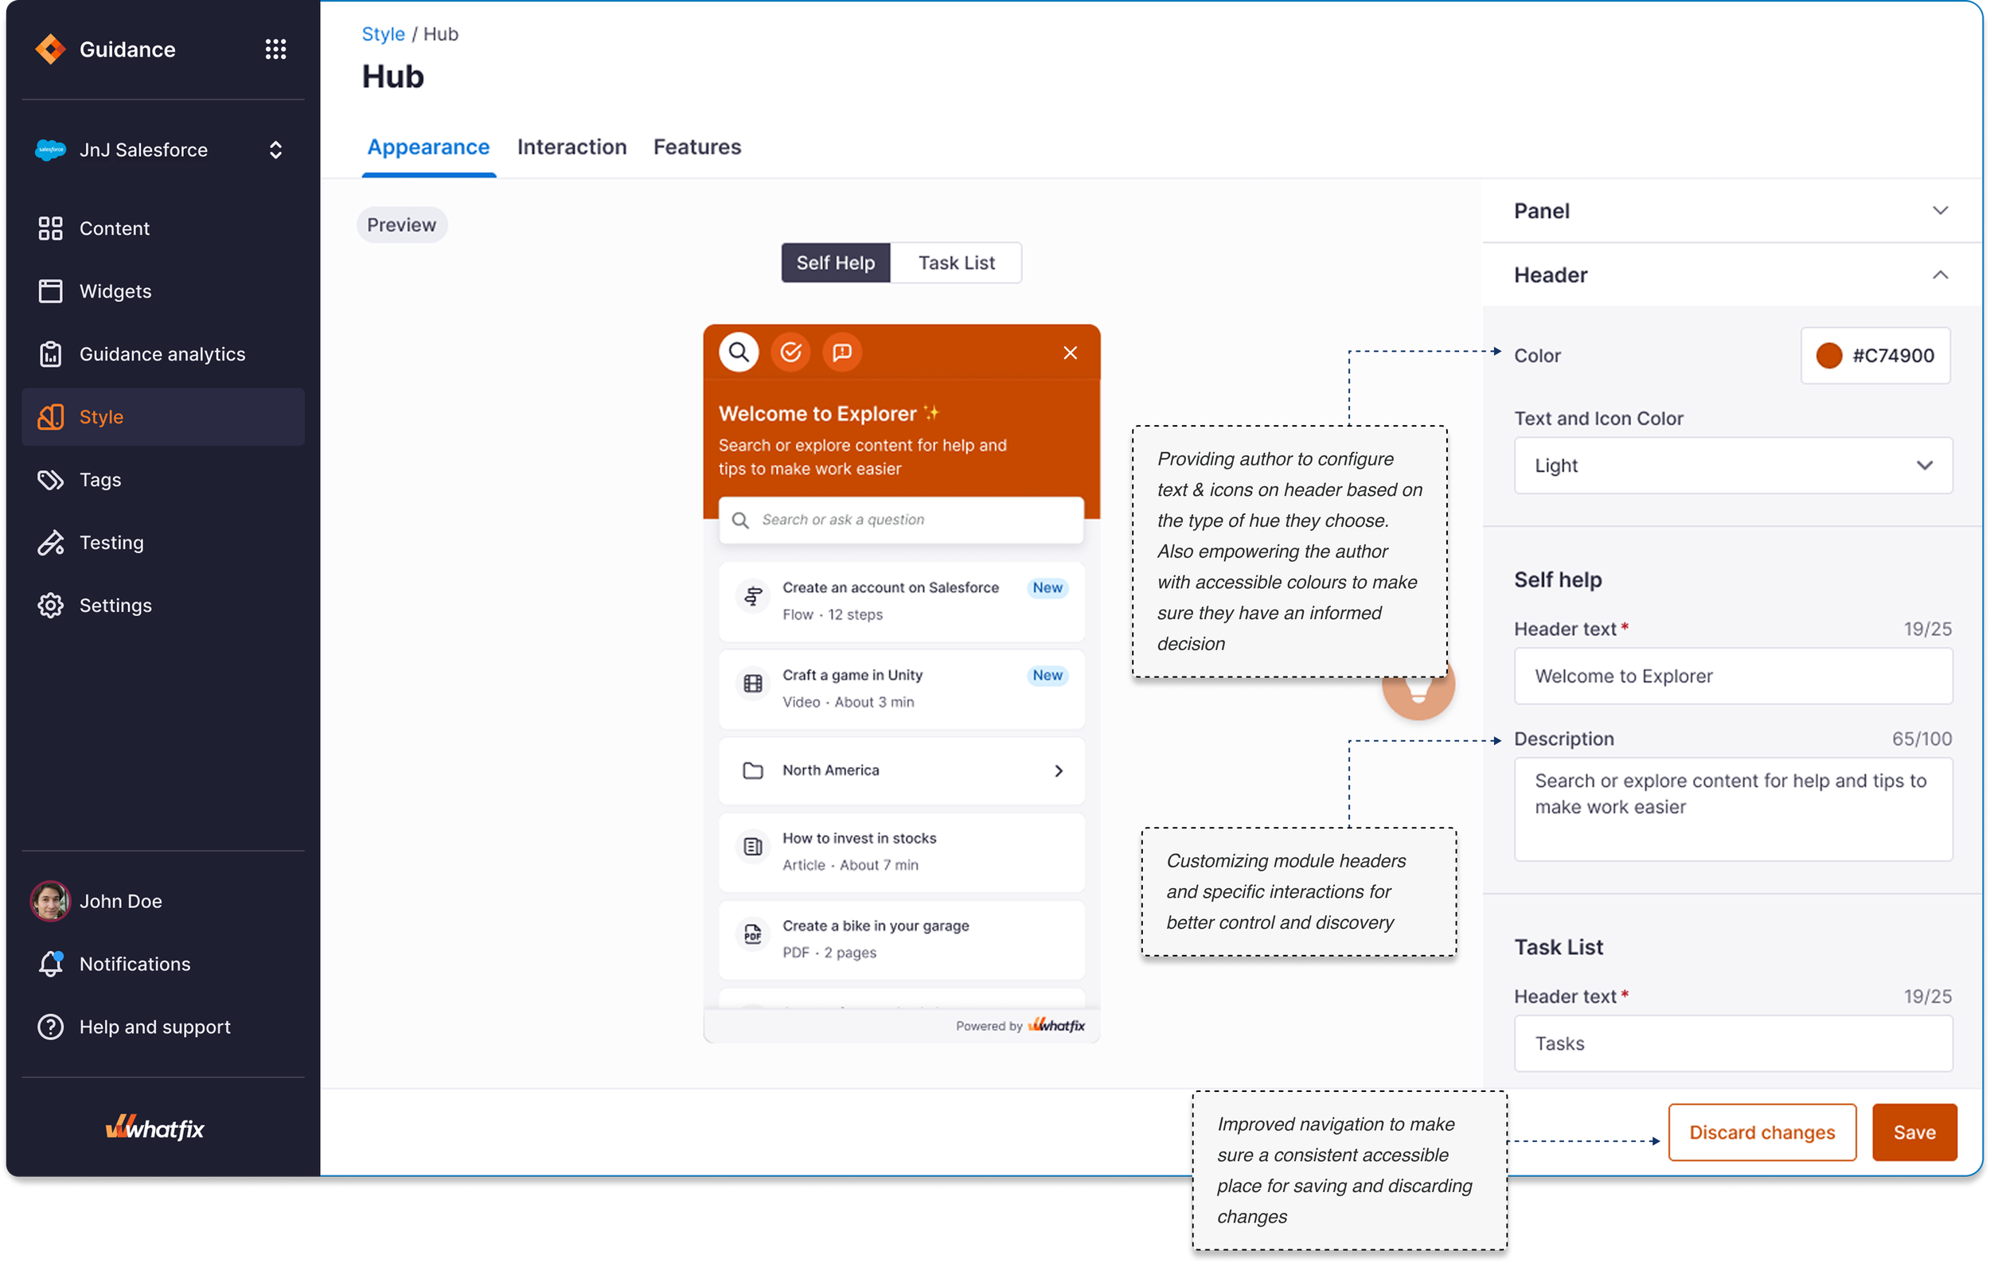
Task: Close the Hub preview with X icon
Action: [1070, 353]
